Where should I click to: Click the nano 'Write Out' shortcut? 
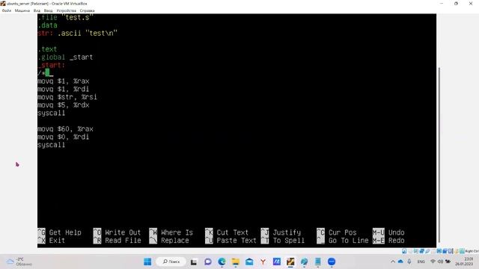(117, 232)
